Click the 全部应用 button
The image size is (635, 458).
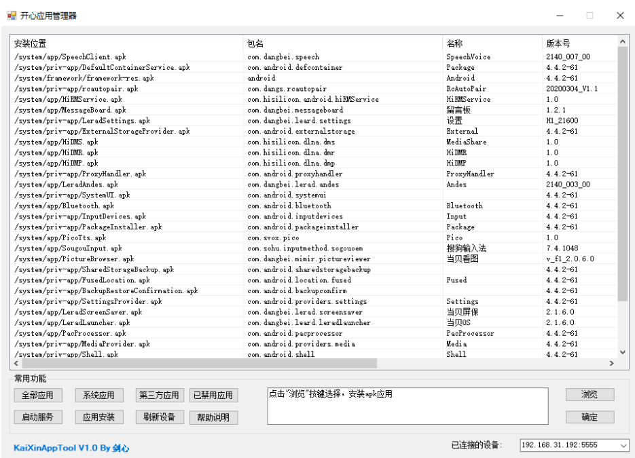[x=37, y=396]
